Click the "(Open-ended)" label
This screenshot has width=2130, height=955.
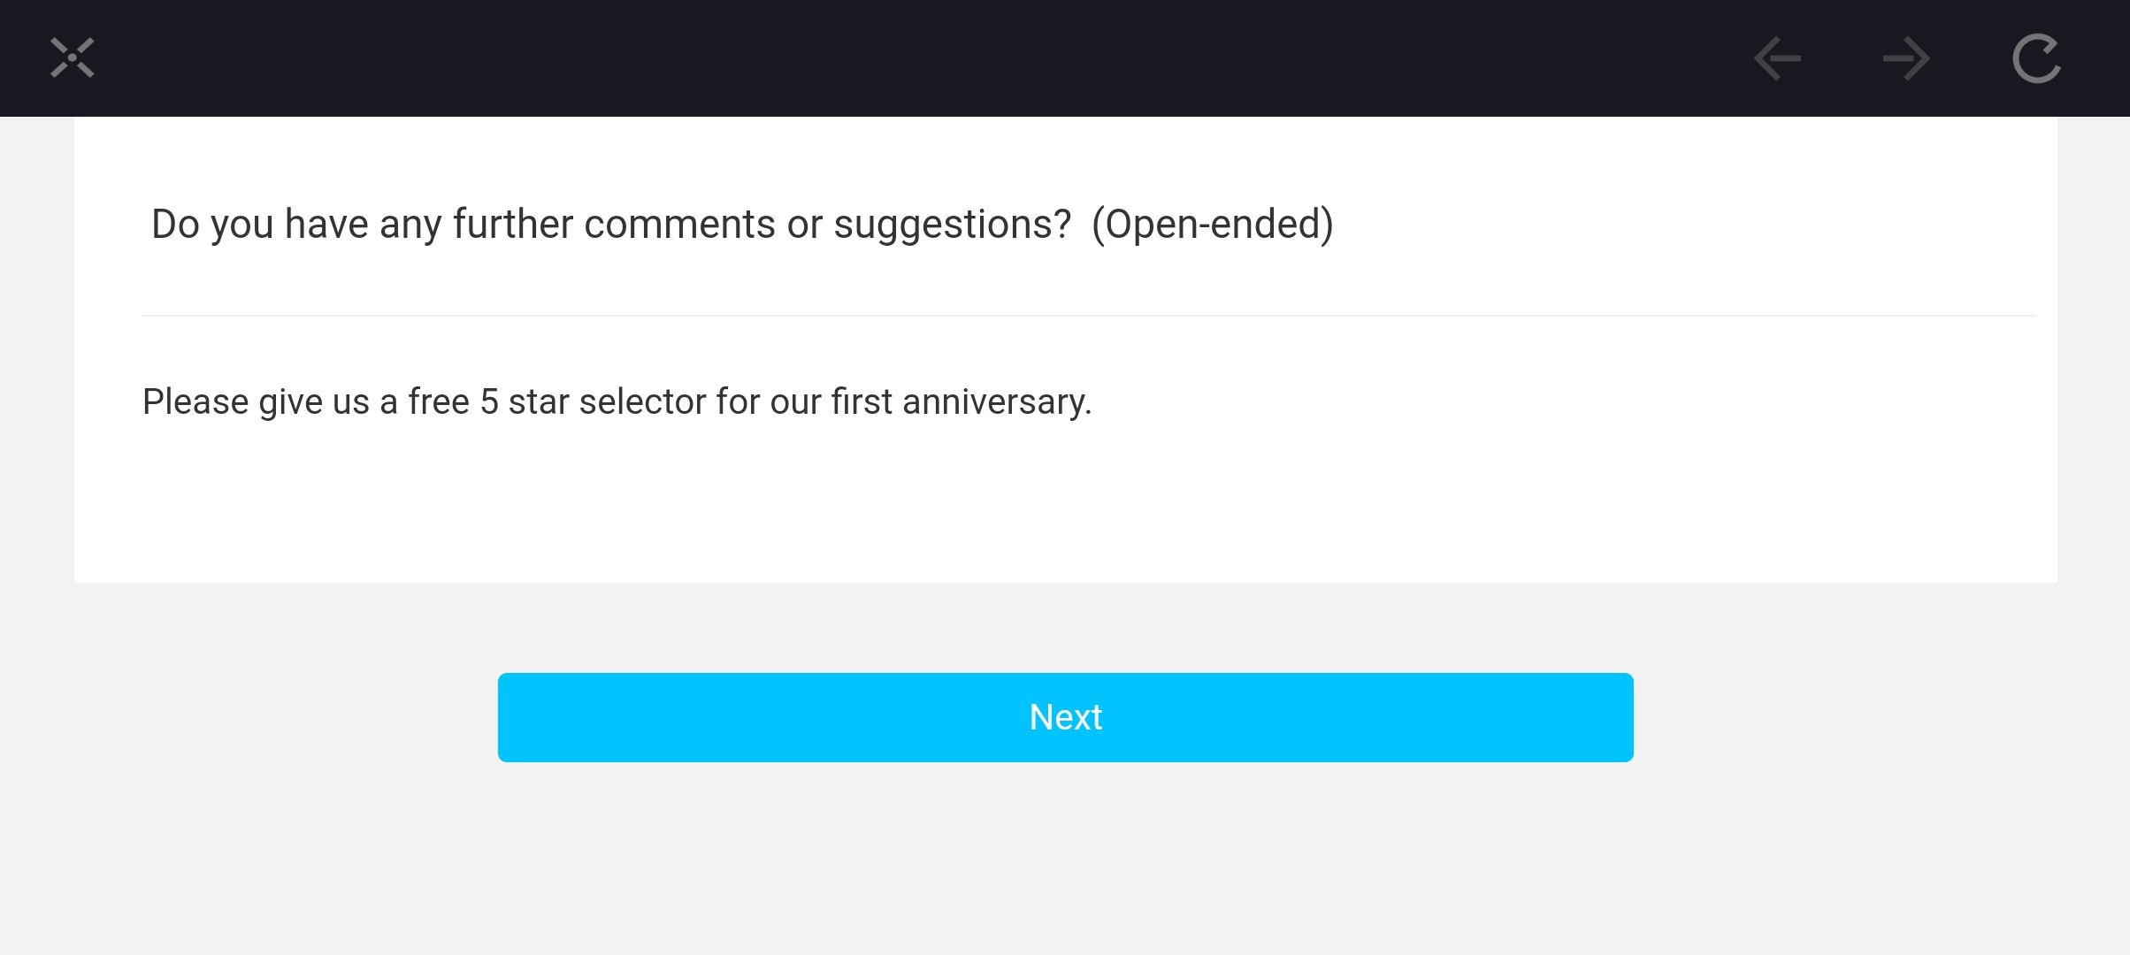click(1212, 225)
